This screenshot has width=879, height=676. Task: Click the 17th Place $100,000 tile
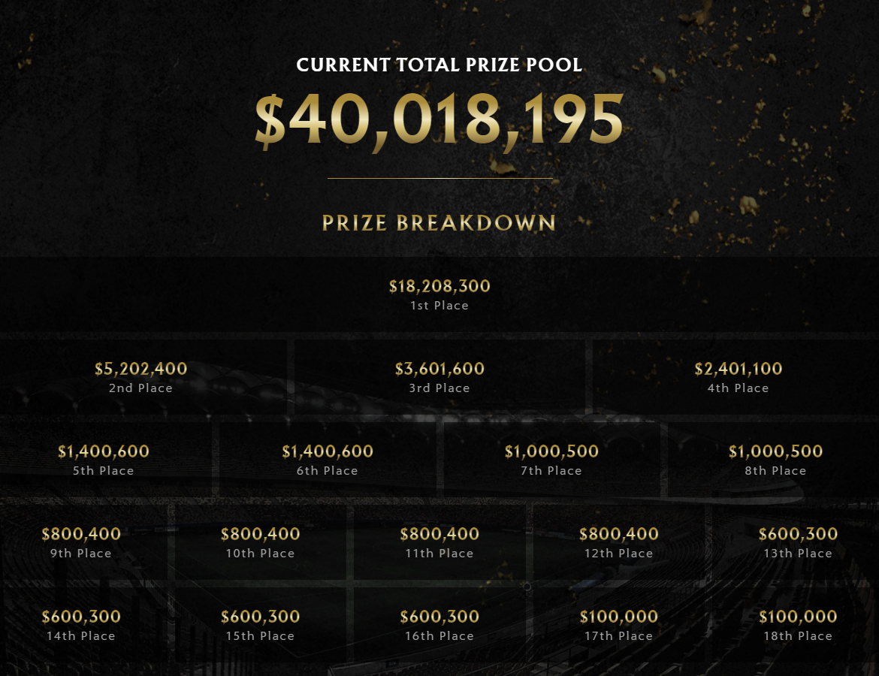point(619,624)
